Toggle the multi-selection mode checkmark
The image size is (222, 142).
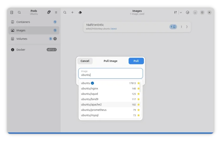187,12
